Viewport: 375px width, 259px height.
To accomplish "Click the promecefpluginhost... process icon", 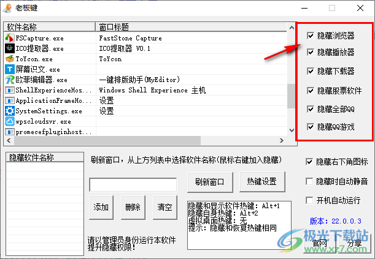I will [x=10, y=132].
